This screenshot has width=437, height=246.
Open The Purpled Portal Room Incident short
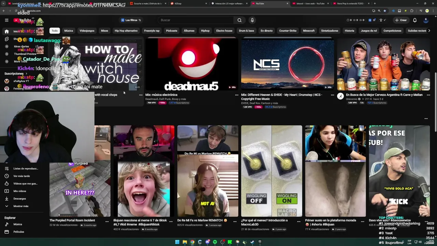coord(72,220)
